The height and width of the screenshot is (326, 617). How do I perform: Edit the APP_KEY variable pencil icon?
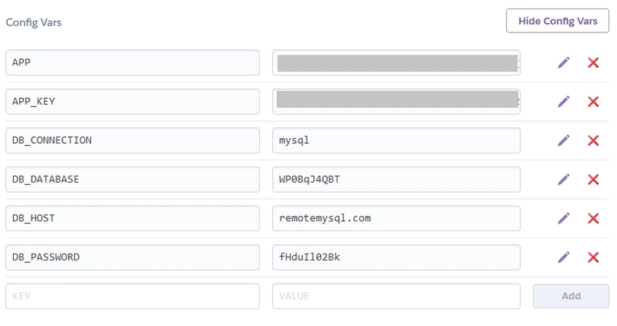(564, 102)
